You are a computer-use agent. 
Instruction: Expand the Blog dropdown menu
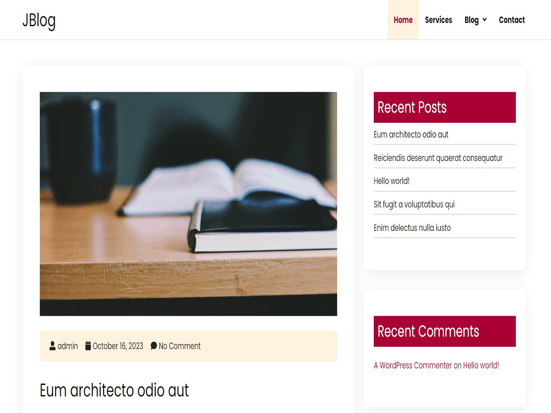tap(475, 20)
